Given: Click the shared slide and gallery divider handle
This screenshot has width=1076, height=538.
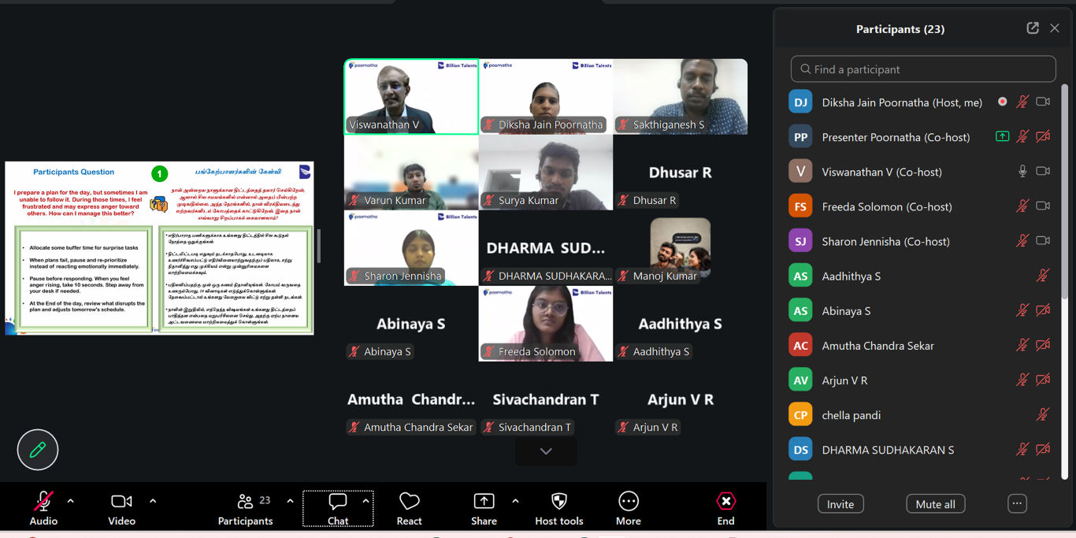Looking at the screenshot, I should click(318, 247).
